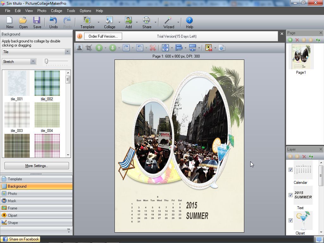The height and width of the screenshot is (243, 324).
Task: Toggle the Clipart layer checkbox
Action: coord(290,221)
